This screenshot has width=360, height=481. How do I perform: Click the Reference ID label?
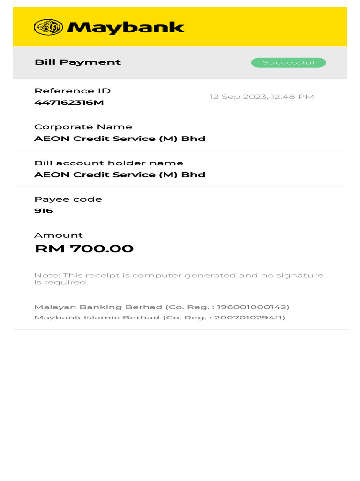coord(72,91)
